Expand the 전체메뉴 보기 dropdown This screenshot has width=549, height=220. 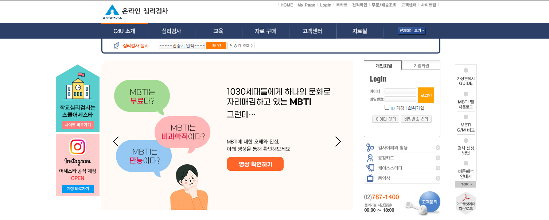click(x=412, y=31)
